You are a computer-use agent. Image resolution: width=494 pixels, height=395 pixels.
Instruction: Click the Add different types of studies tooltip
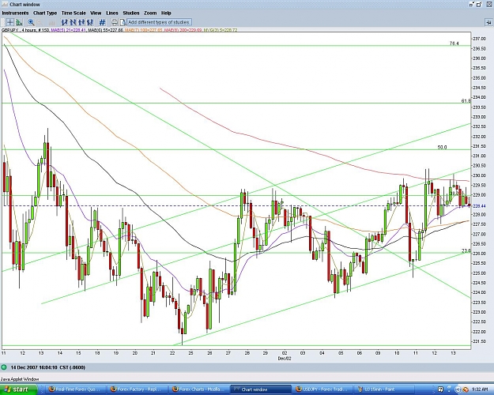click(159, 22)
